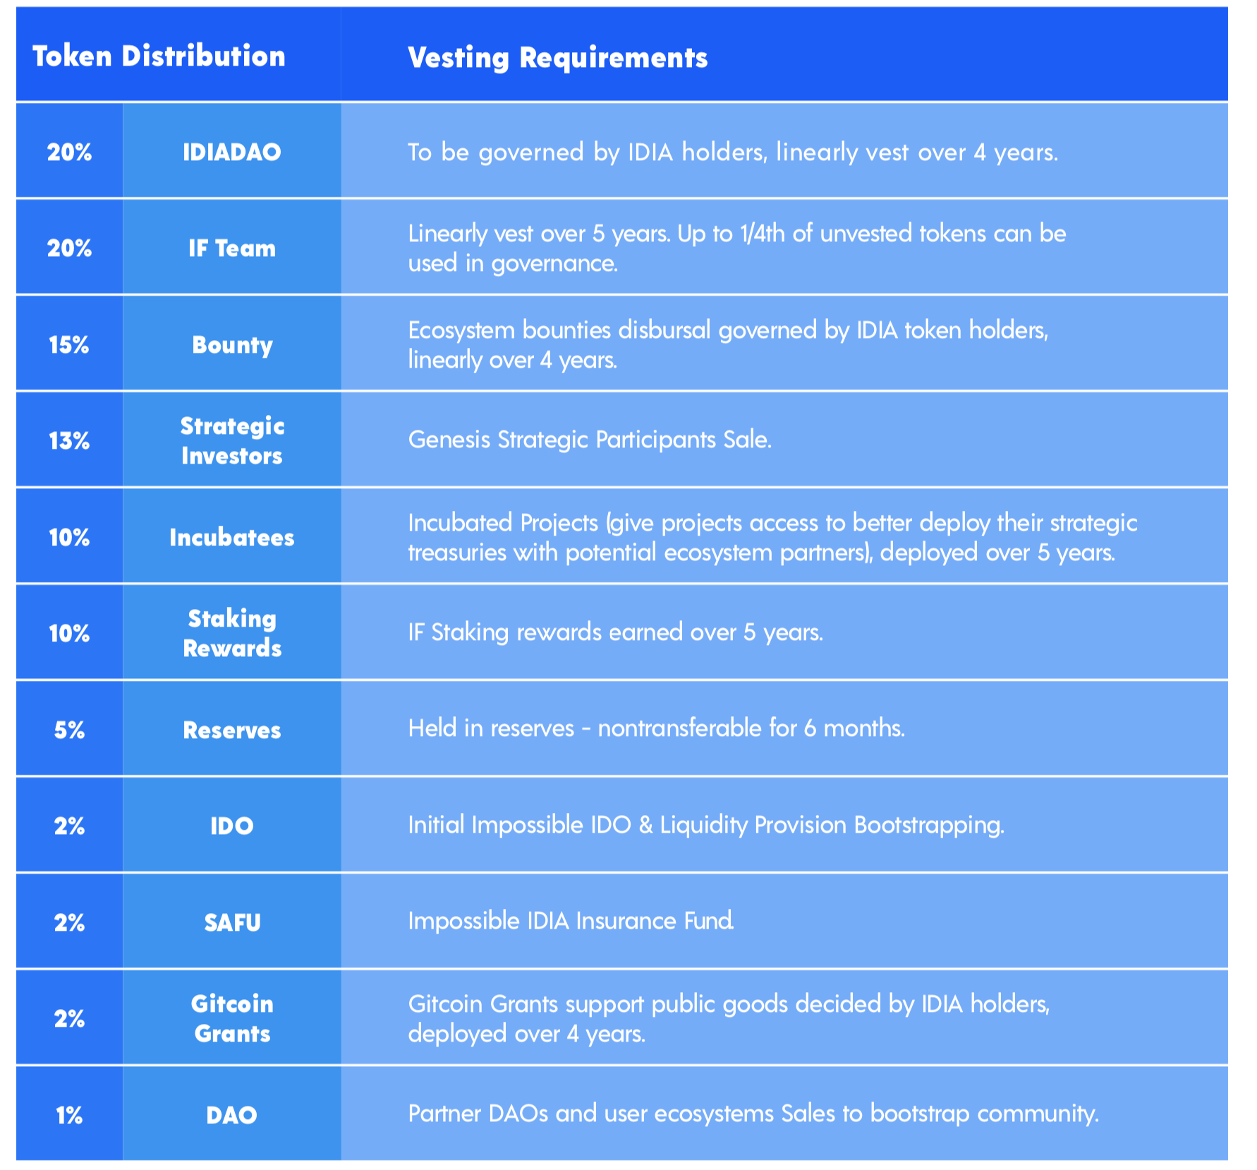This screenshot has width=1257, height=1170.
Task: Select the Vesting Requirements column header
Action: click(x=557, y=58)
